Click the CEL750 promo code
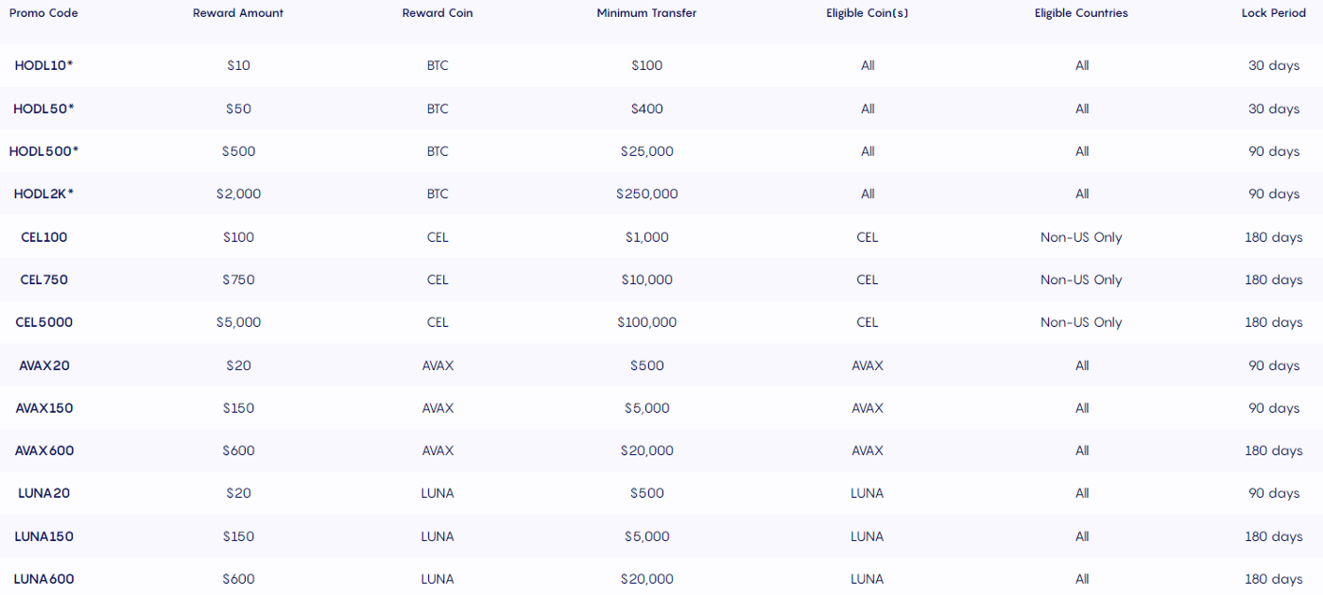 pyautogui.click(x=43, y=280)
